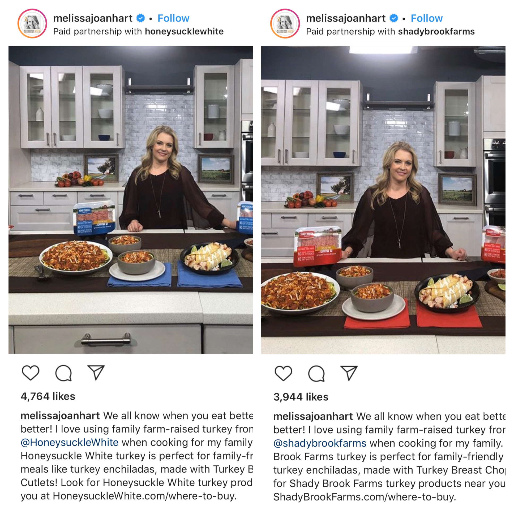Screen dimensions: 514x514
Task: Follow melissajoanhart from the left post
Action: pyautogui.click(x=173, y=18)
